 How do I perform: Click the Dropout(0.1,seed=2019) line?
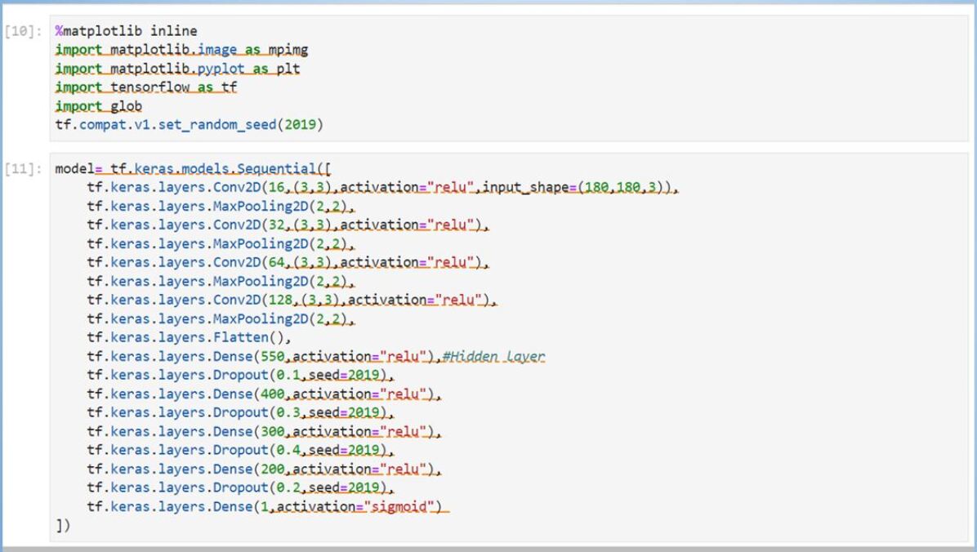coord(240,375)
